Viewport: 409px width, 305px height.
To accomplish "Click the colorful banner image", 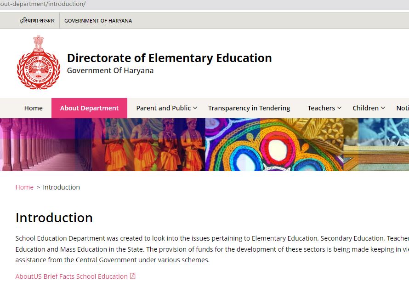I will [204, 144].
